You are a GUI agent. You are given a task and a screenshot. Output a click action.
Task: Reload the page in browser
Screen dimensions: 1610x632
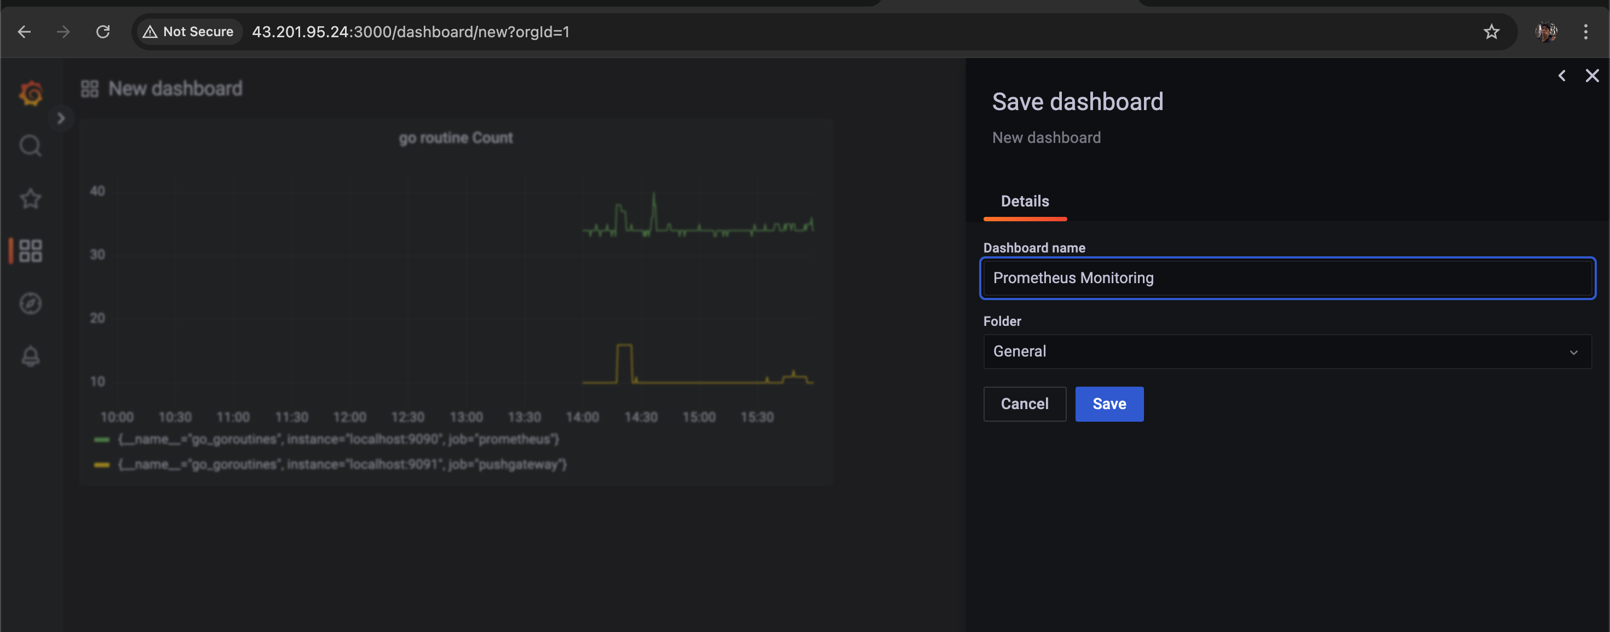click(103, 32)
